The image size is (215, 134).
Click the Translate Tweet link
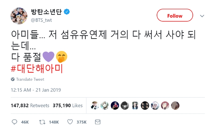29,79
